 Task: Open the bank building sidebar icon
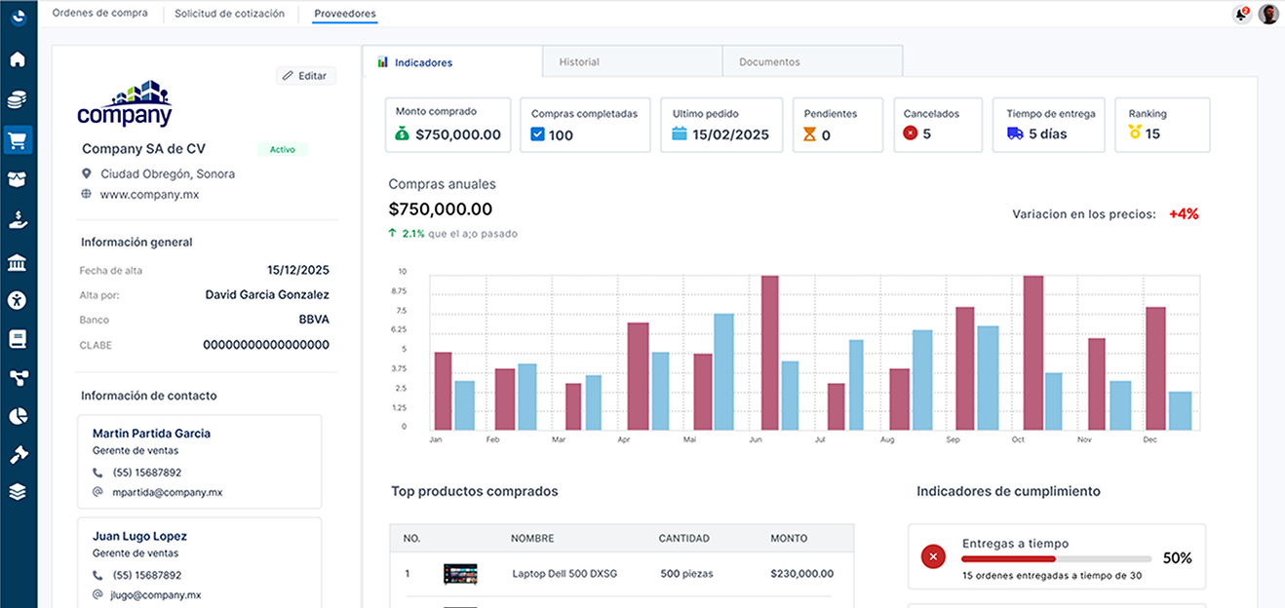[18, 263]
